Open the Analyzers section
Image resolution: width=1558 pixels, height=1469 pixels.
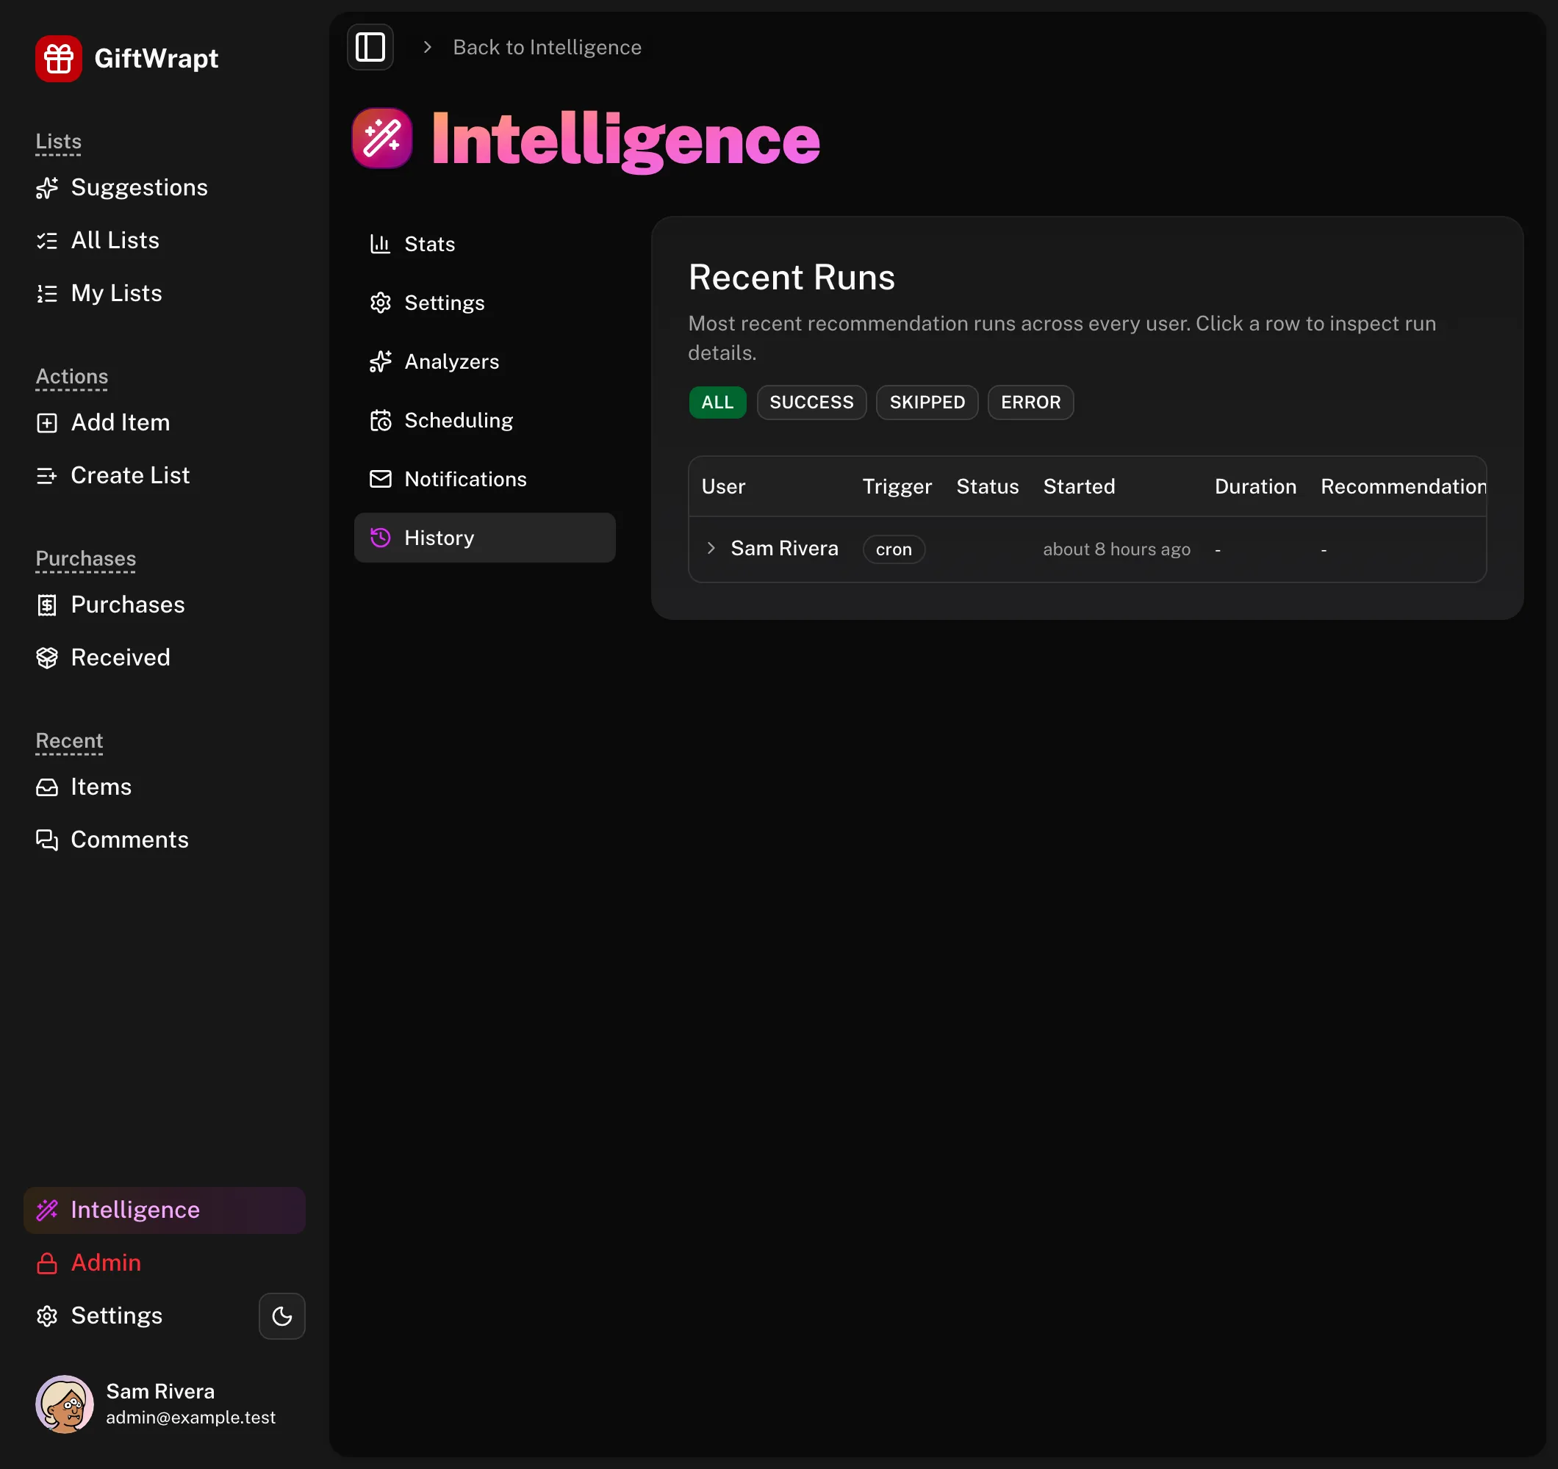coord(484,361)
